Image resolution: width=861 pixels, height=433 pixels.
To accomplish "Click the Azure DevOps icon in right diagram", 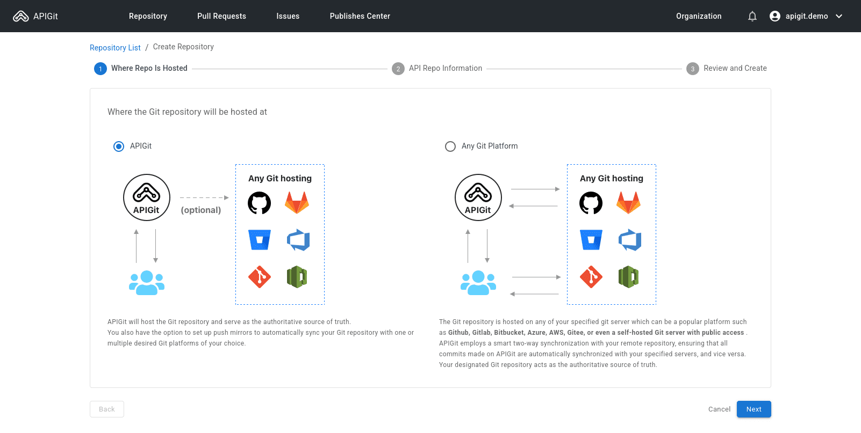I will pyautogui.click(x=630, y=240).
